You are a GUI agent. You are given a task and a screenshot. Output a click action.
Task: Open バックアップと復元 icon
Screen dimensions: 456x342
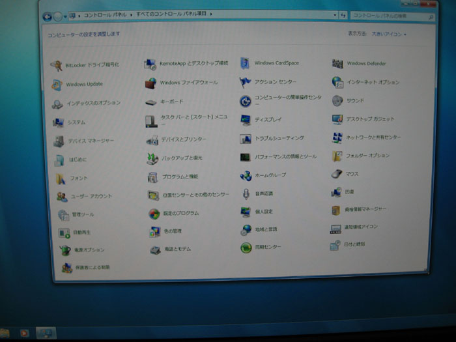coord(152,159)
